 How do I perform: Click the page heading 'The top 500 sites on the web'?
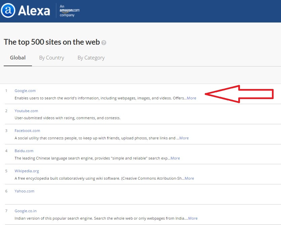pyautogui.click(x=52, y=42)
